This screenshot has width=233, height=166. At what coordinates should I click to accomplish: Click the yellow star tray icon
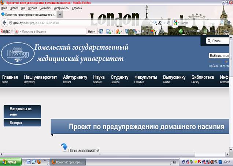point(196,162)
